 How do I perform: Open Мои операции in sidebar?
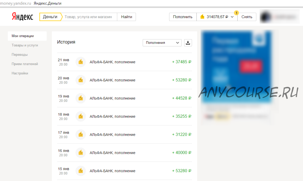point(23,36)
